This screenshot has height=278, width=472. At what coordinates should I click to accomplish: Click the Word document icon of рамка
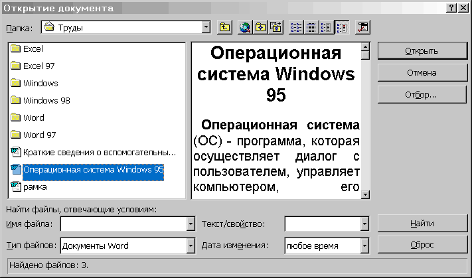click(x=16, y=186)
